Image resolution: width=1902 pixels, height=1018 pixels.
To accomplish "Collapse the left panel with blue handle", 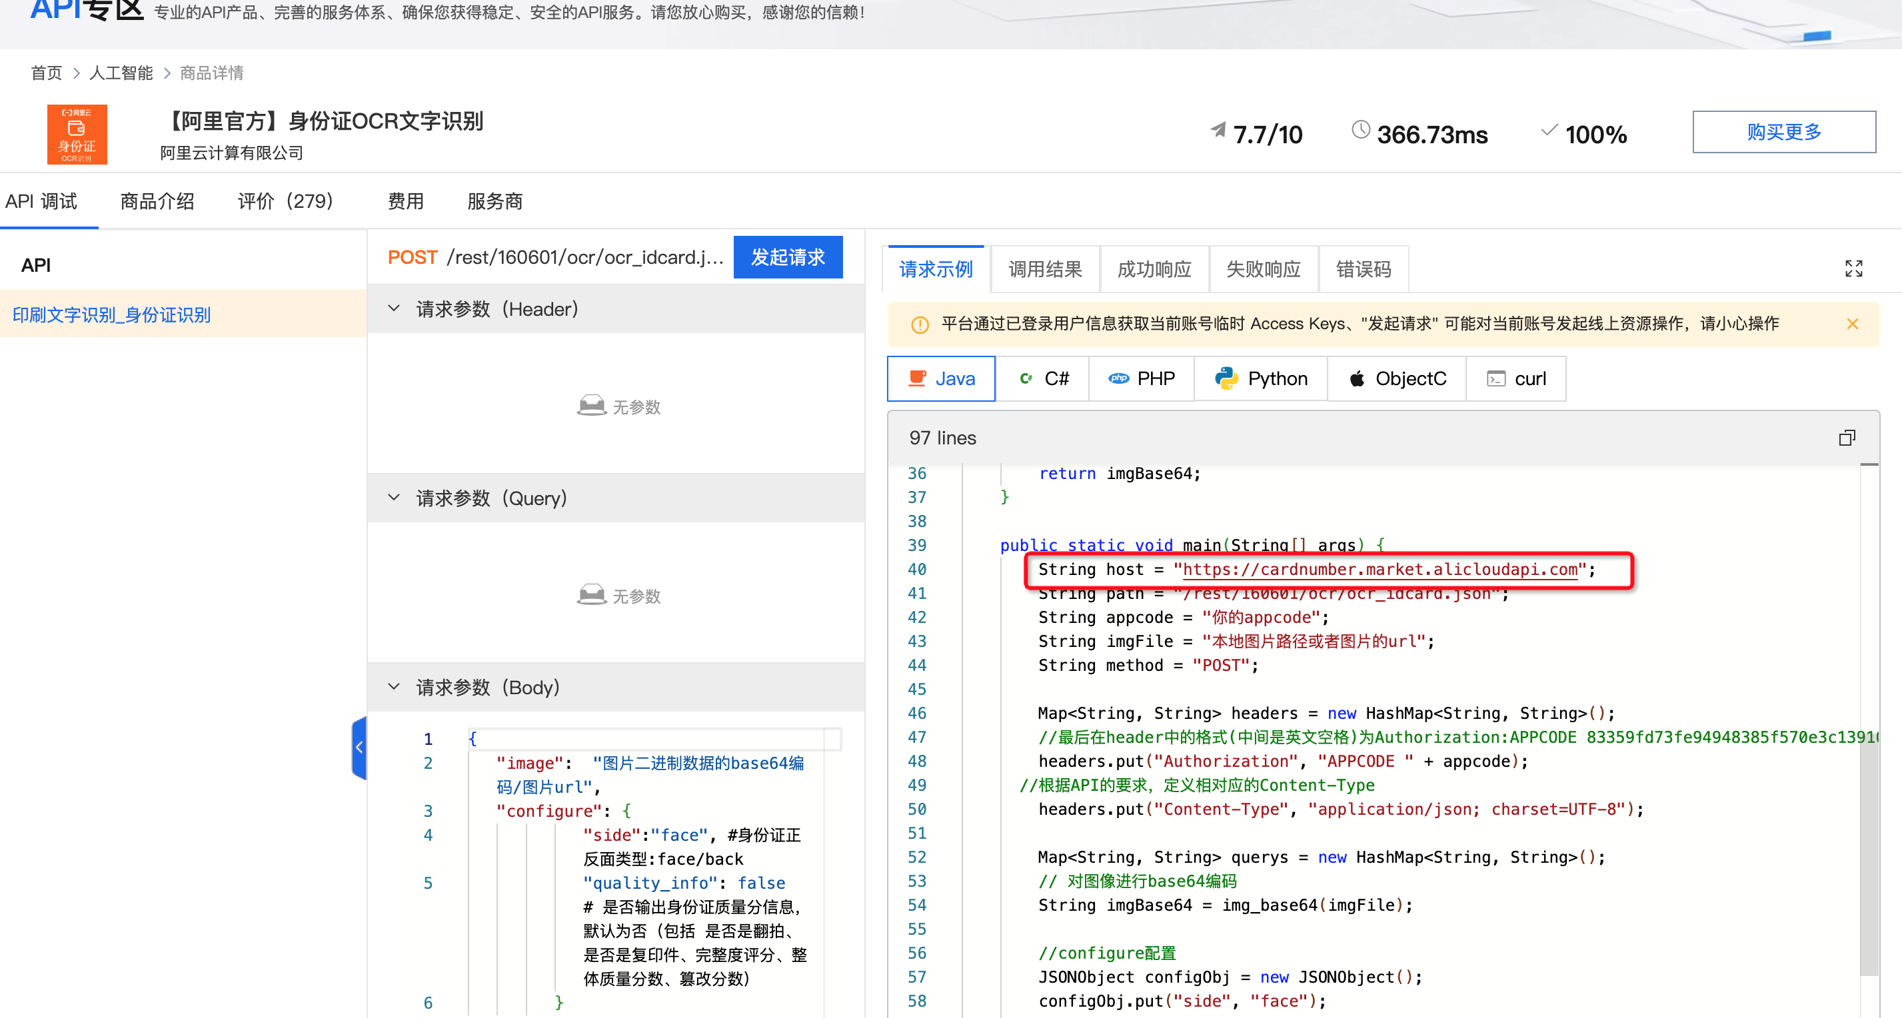I will pos(359,747).
